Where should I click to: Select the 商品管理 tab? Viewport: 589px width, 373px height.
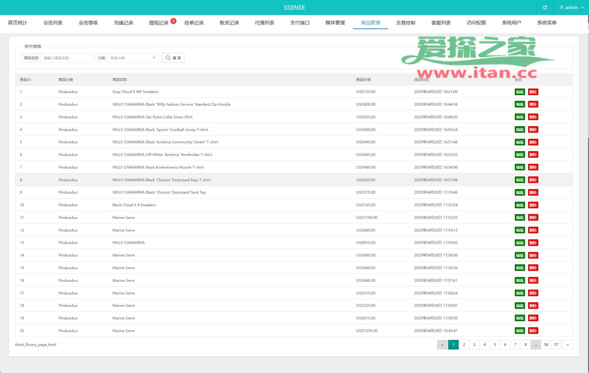[x=370, y=23]
